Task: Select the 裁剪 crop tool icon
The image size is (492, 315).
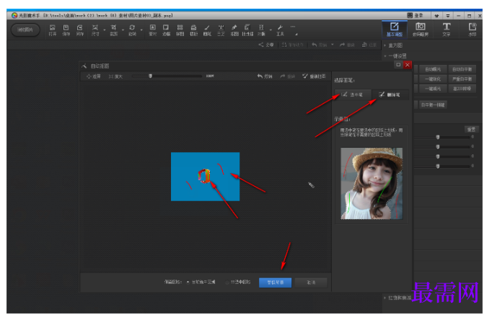Action: (x=113, y=30)
